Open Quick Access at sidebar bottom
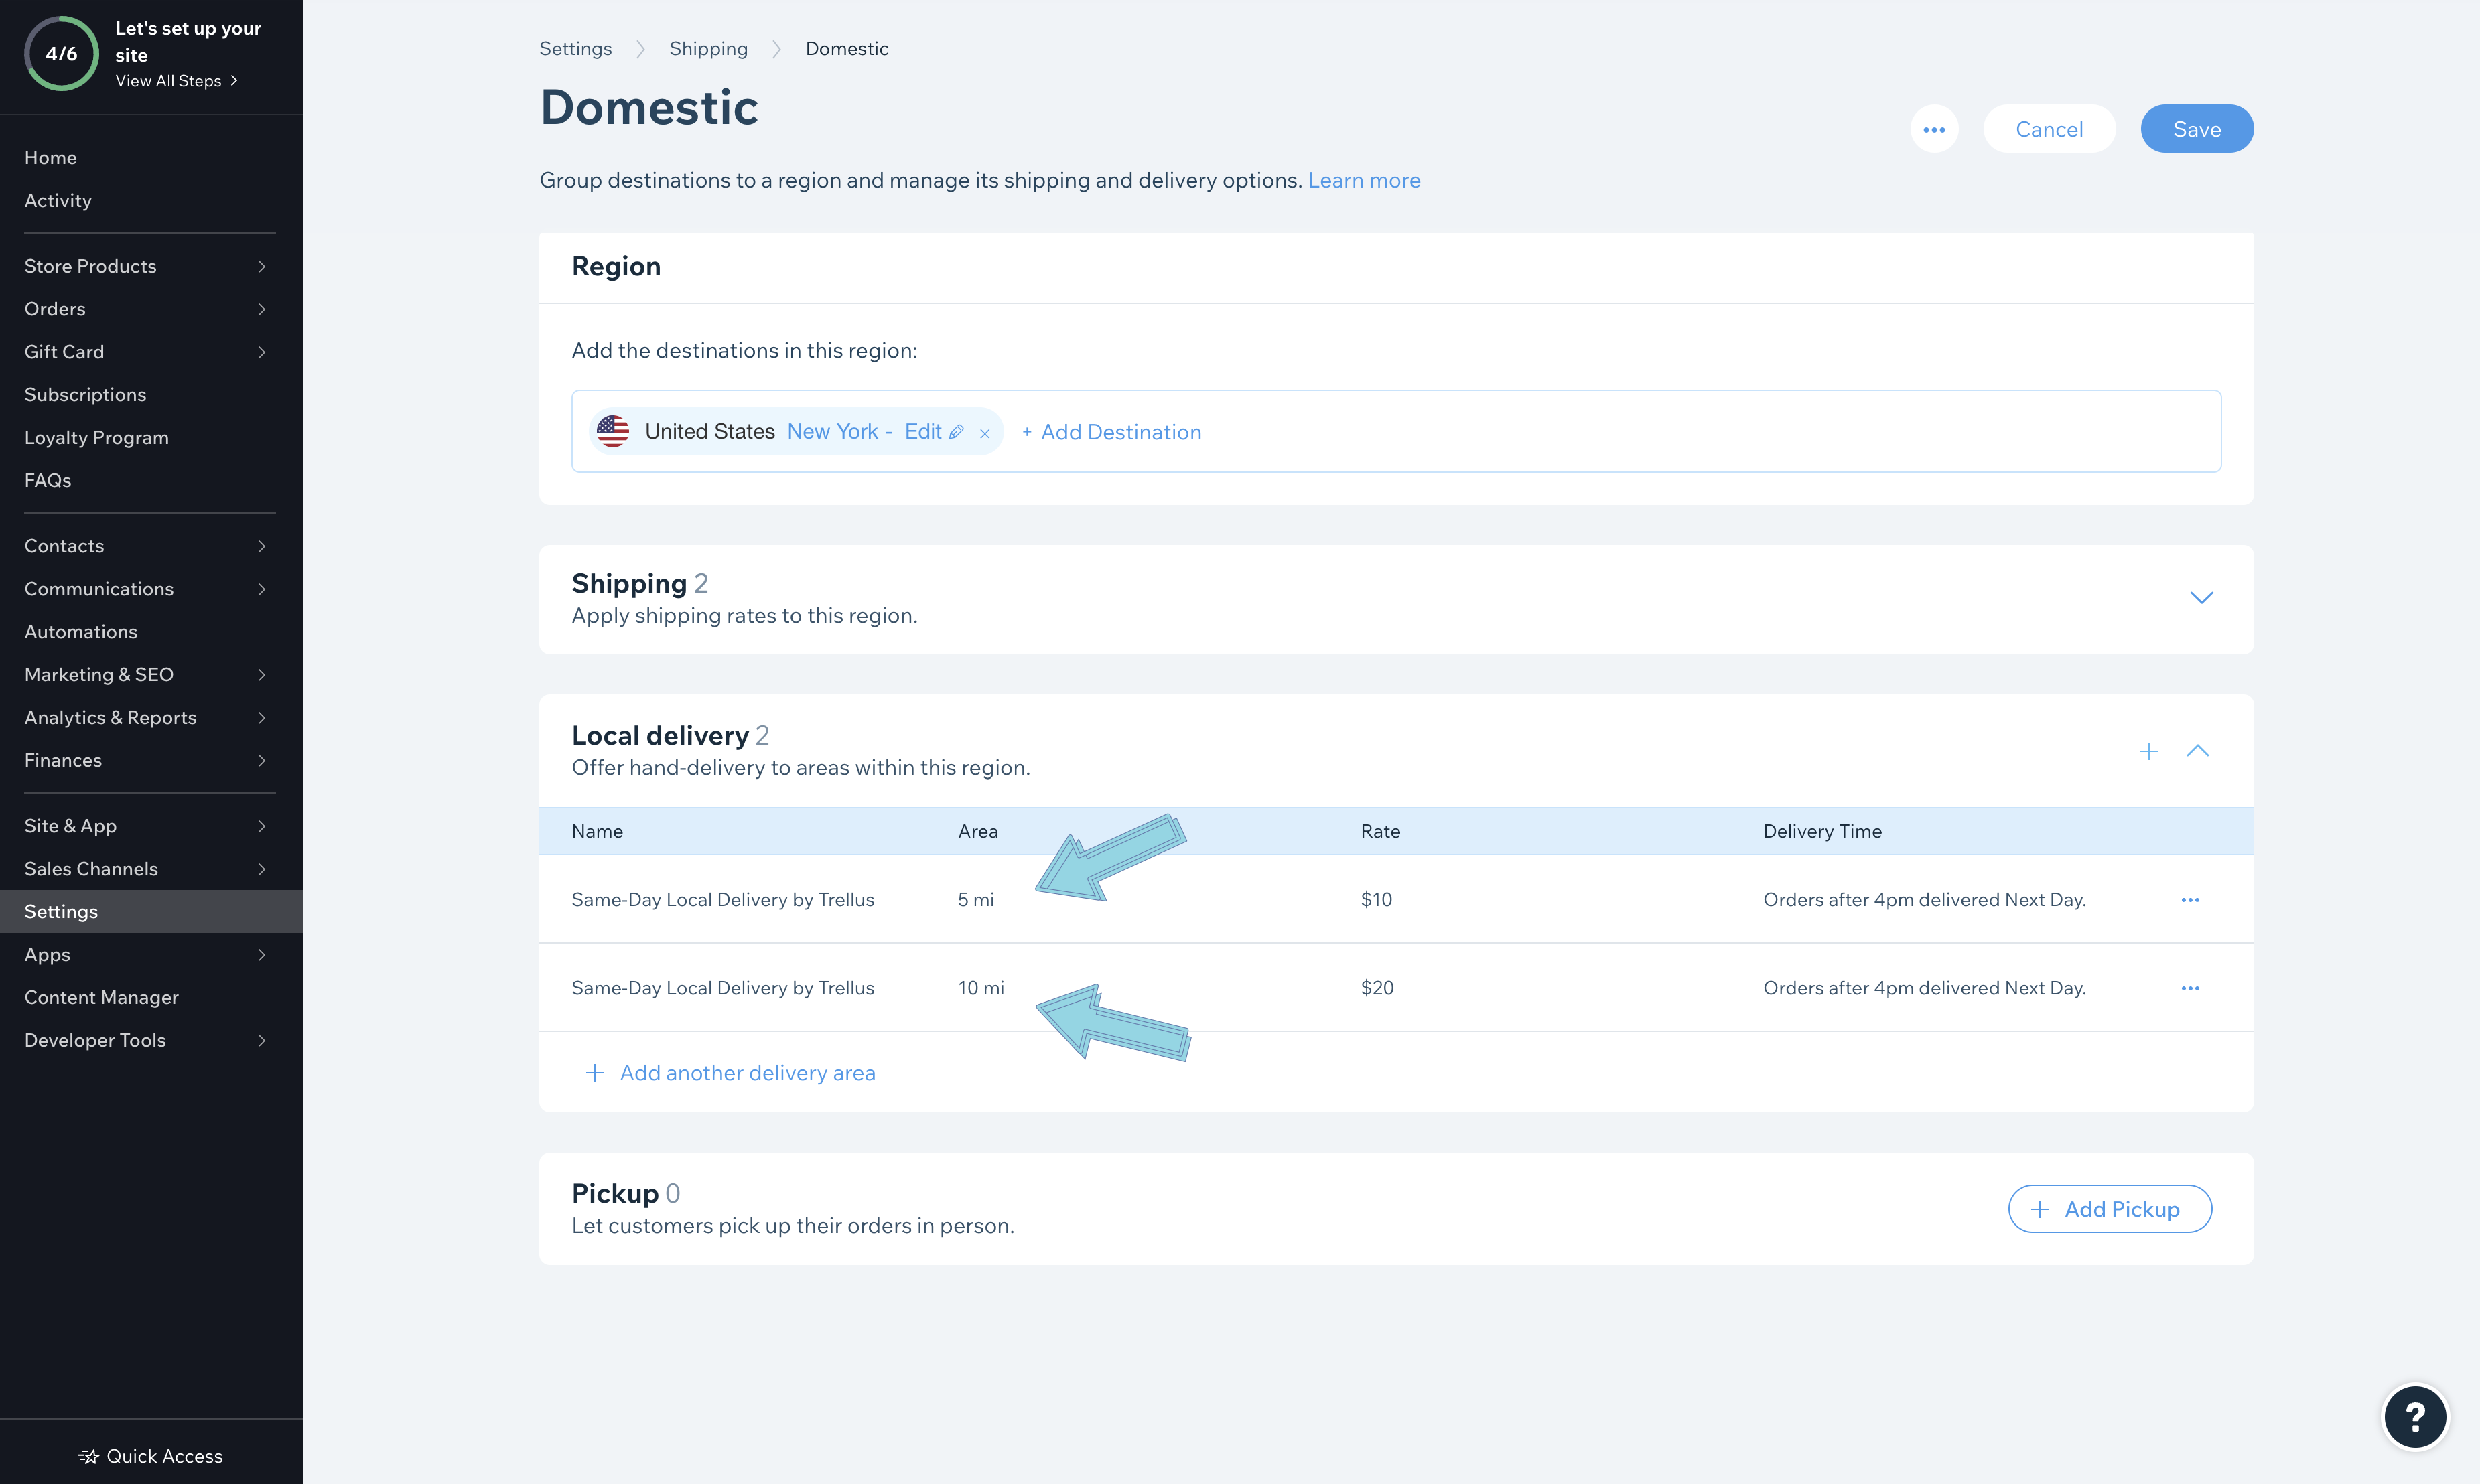The width and height of the screenshot is (2480, 1484). pyautogui.click(x=151, y=1456)
